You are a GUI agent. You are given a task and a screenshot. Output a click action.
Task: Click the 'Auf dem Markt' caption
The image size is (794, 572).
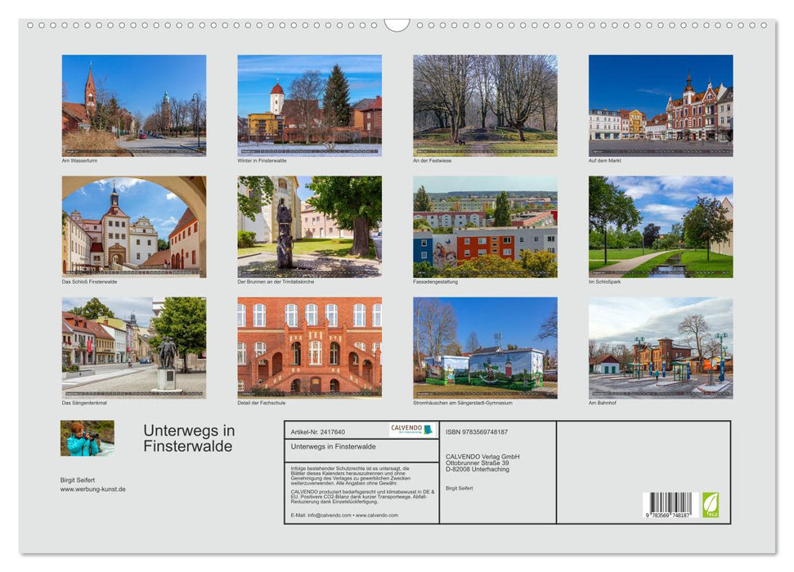click(604, 160)
